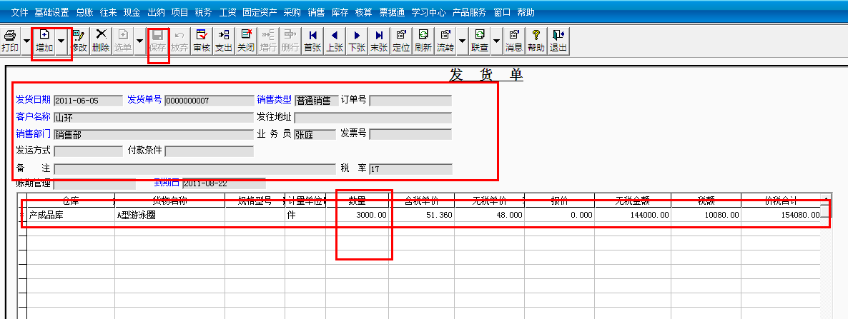Viewport: 848px width, 319px height.
Task: Expand the dropdown arrow next to 增加
Action: (61, 41)
